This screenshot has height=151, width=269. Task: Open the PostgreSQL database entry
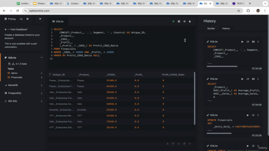pos(15,93)
